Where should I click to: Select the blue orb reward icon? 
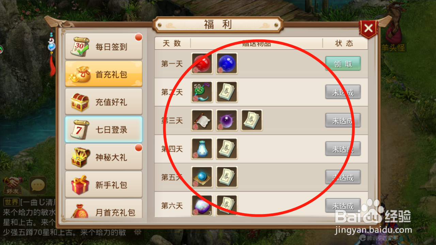point(227,64)
